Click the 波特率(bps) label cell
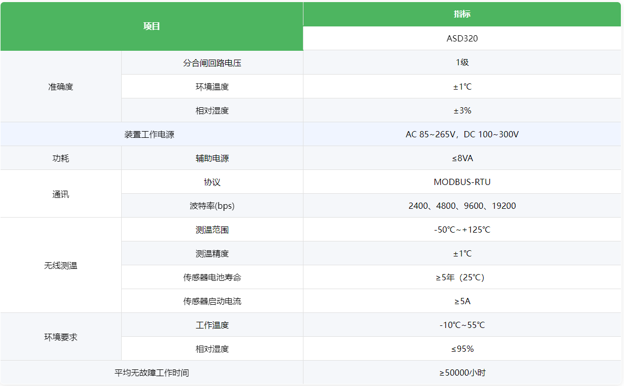The height and width of the screenshot is (386, 624). click(x=212, y=206)
